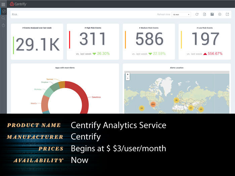Open the compass explore sidebar icon
The height and width of the screenshot is (176, 235).
tap(4, 11)
